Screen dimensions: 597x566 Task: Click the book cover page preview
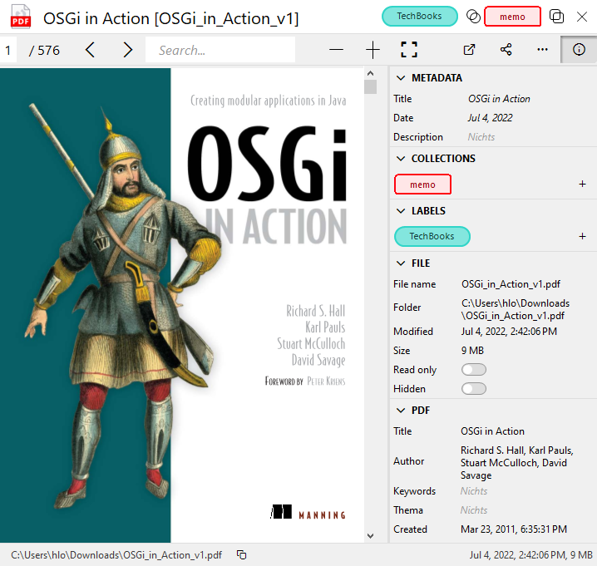click(181, 305)
